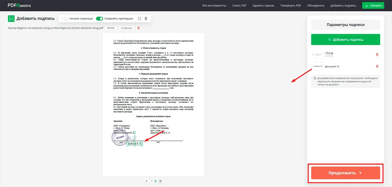Click the drag handle beside Денисов И. И.

click(x=313, y=66)
